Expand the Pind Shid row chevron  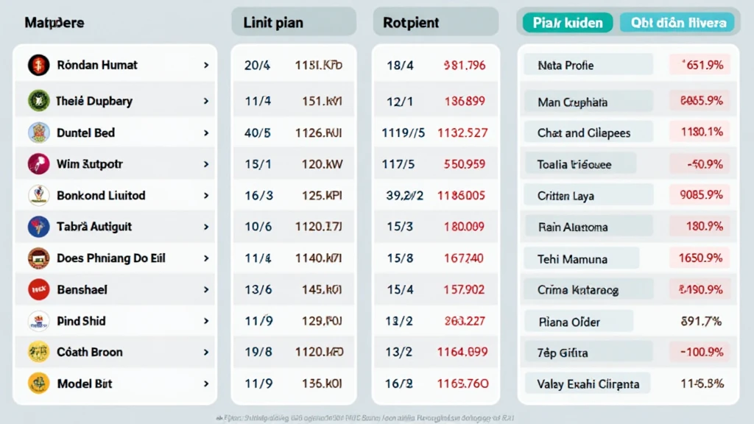(x=205, y=321)
